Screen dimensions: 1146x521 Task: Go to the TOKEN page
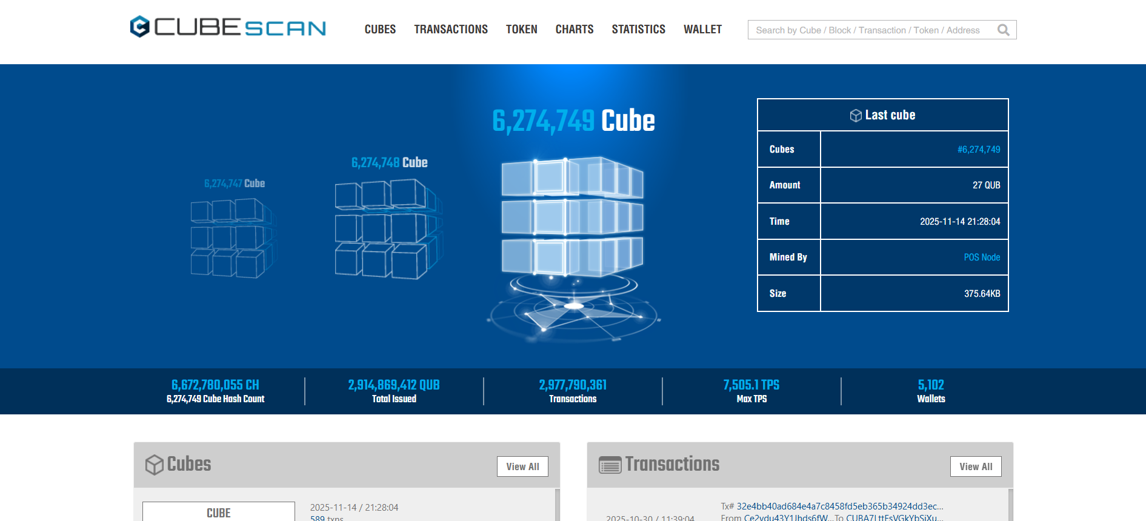click(x=521, y=29)
